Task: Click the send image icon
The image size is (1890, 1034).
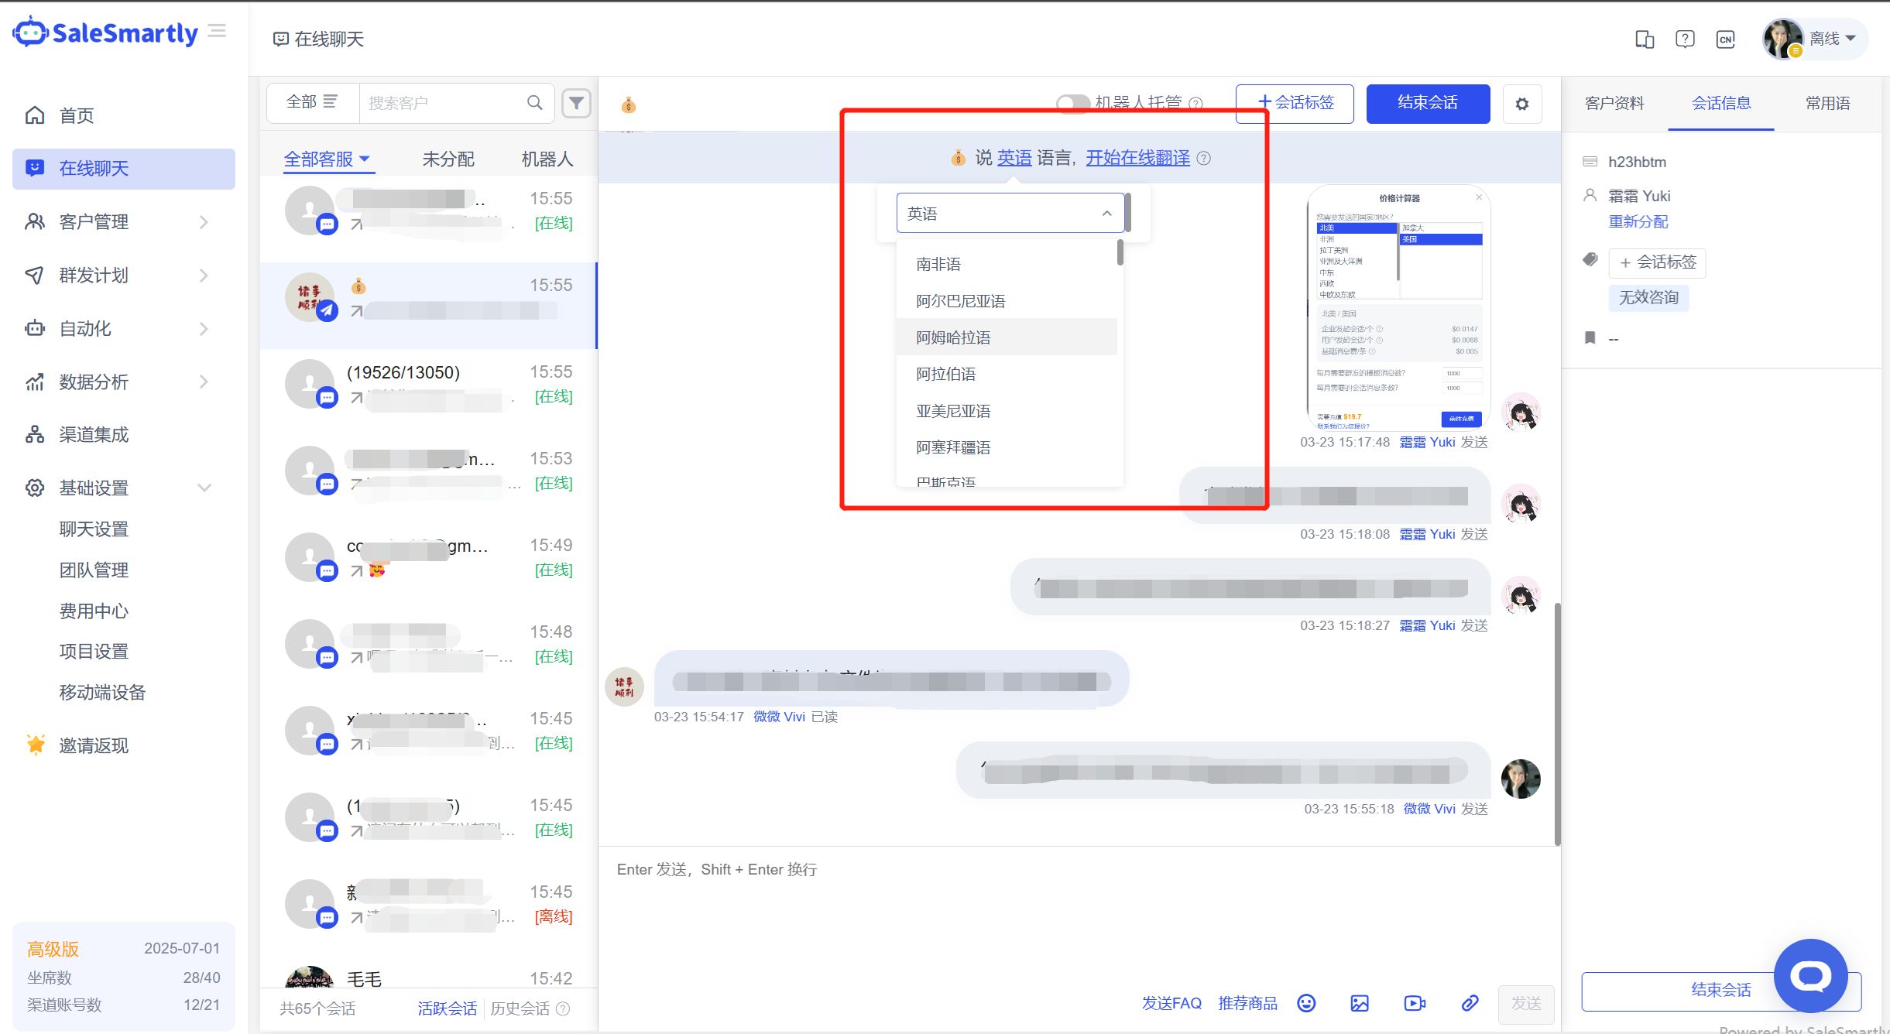Action: [1360, 1003]
